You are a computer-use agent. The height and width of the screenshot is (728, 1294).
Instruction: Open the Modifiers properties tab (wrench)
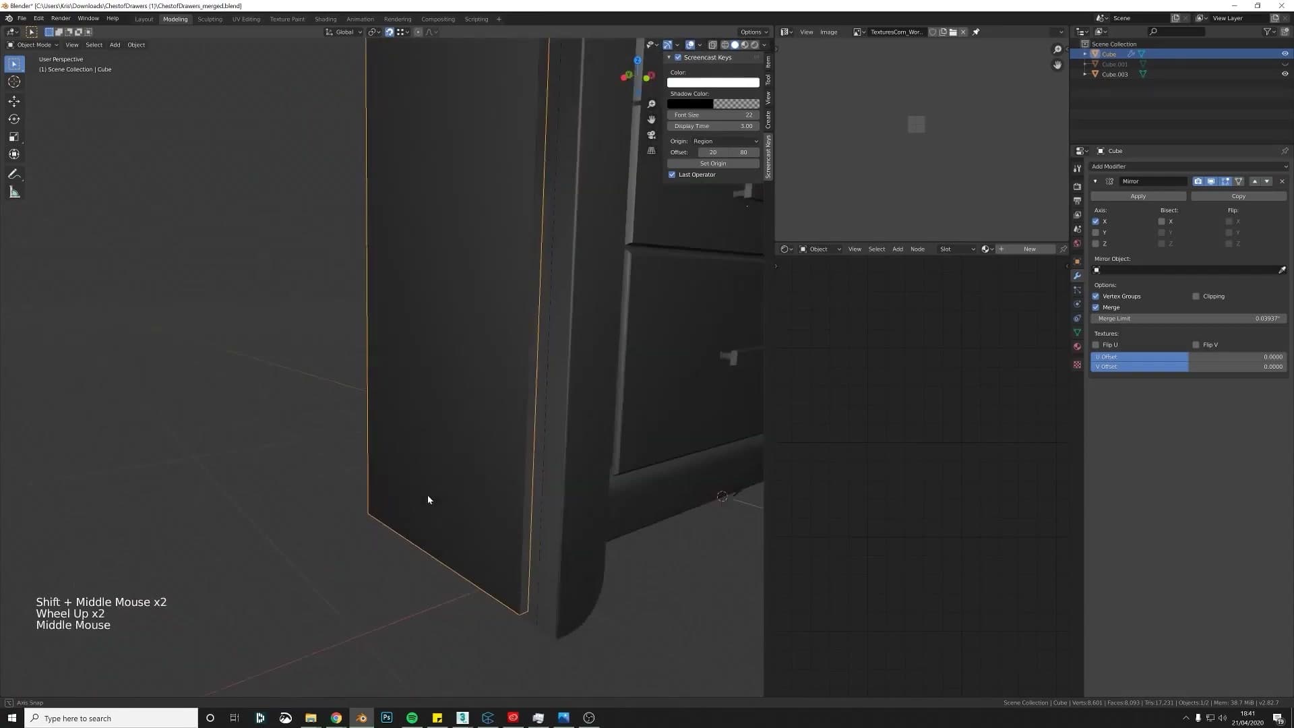(1077, 276)
